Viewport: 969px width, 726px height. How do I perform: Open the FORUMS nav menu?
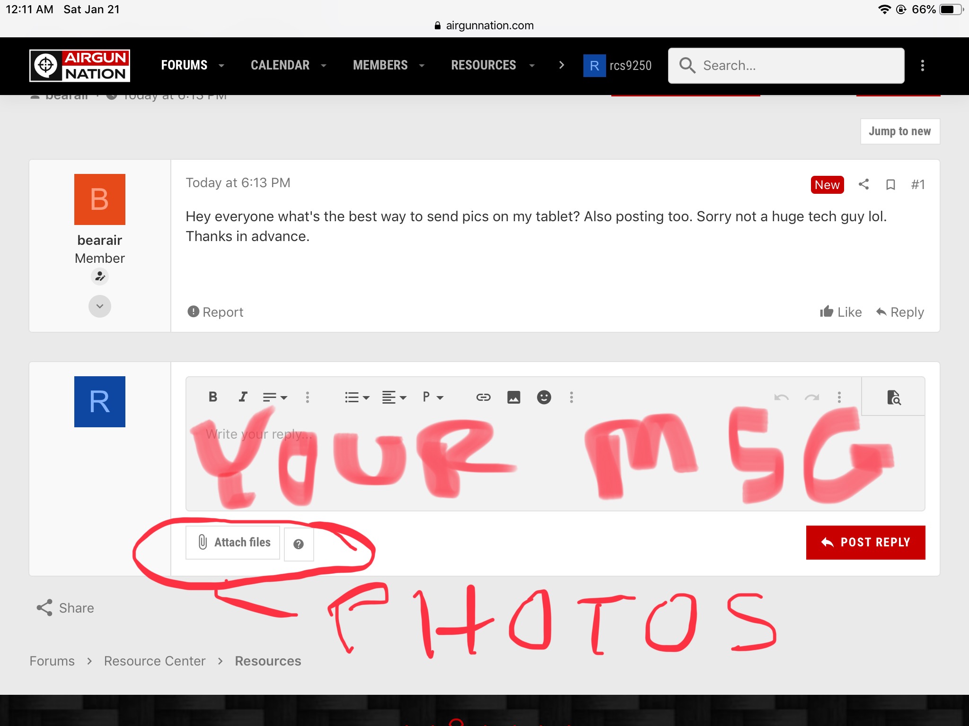(x=184, y=65)
